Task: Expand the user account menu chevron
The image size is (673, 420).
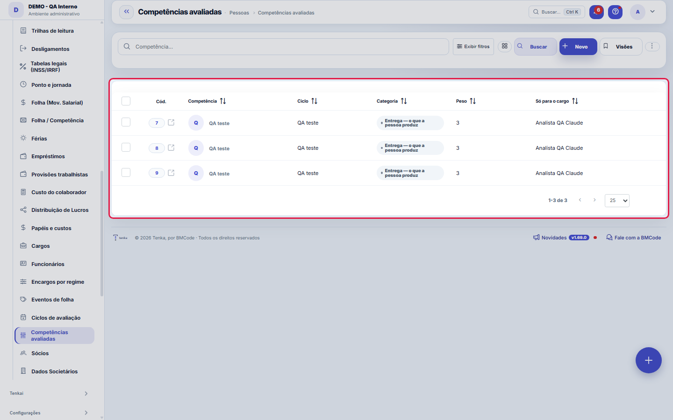Action: click(652, 12)
